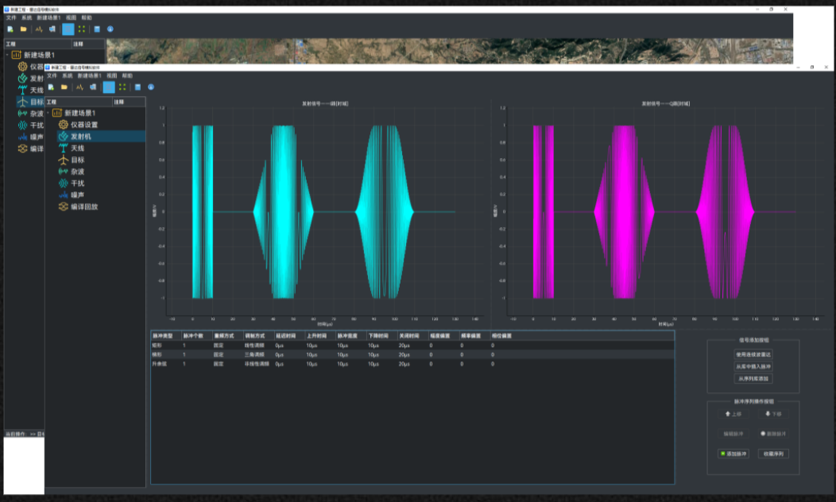The height and width of the screenshot is (502, 836).
Task: Click 从库中插入脉冲 button
Action: tap(753, 367)
